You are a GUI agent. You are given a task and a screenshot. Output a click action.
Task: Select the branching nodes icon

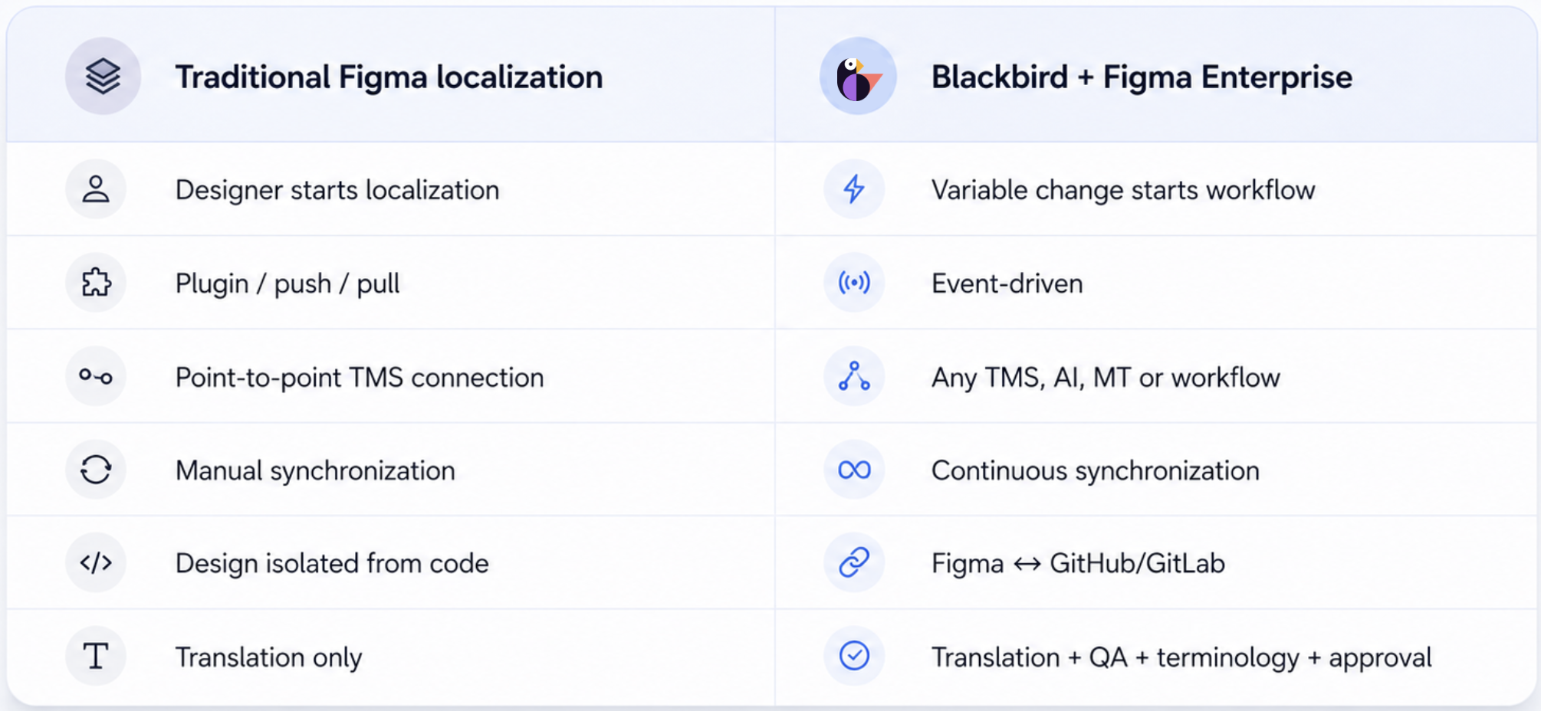pos(854,376)
